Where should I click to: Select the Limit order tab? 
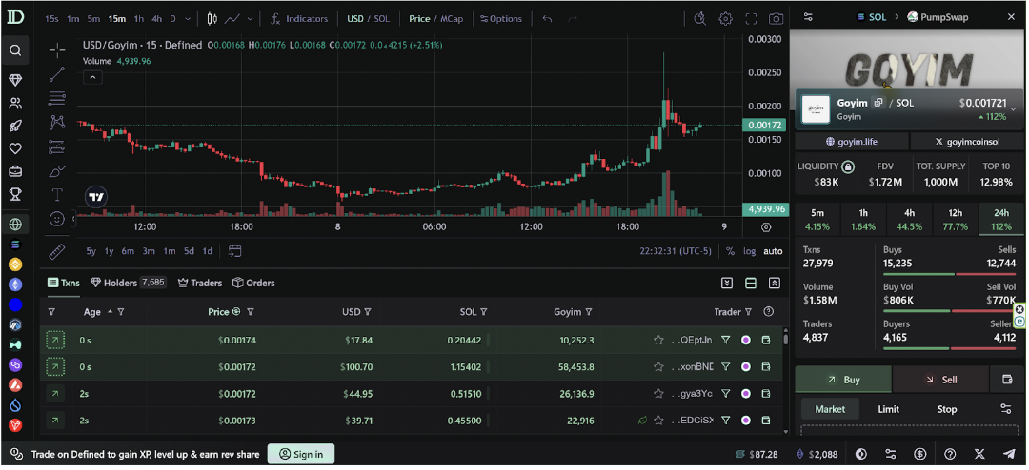pyautogui.click(x=888, y=409)
